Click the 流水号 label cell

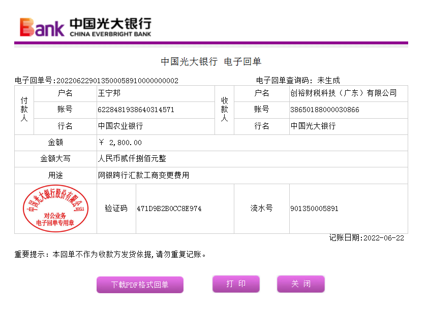(x=261, y=208)
